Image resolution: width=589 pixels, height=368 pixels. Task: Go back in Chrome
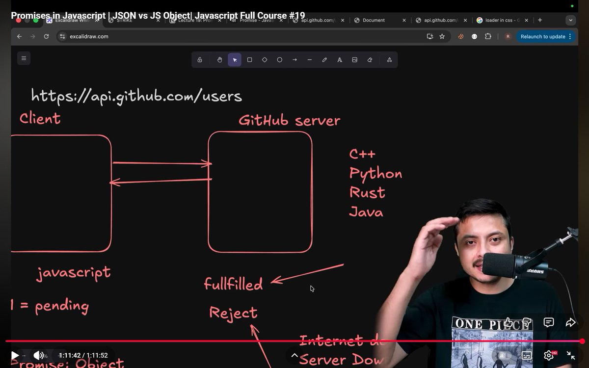point(19,36)
